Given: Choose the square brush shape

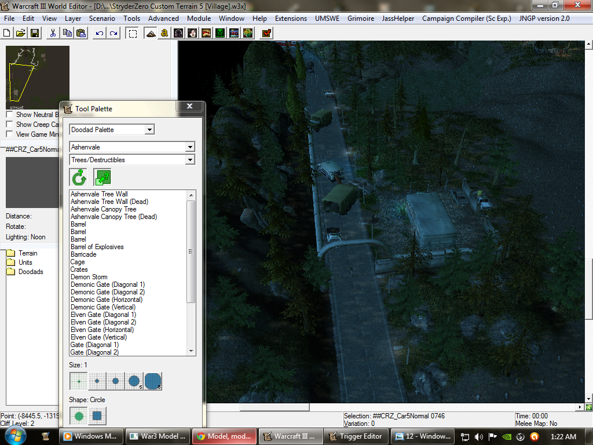Looking at the screenshot, I should click(x=97, y=416).
